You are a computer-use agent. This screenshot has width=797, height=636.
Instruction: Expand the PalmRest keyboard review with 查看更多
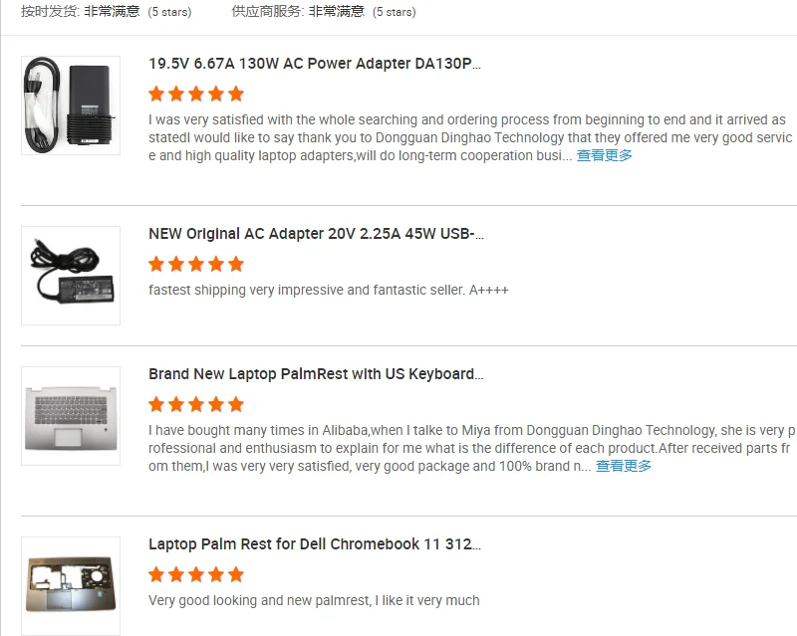click(x=624, y=466)
